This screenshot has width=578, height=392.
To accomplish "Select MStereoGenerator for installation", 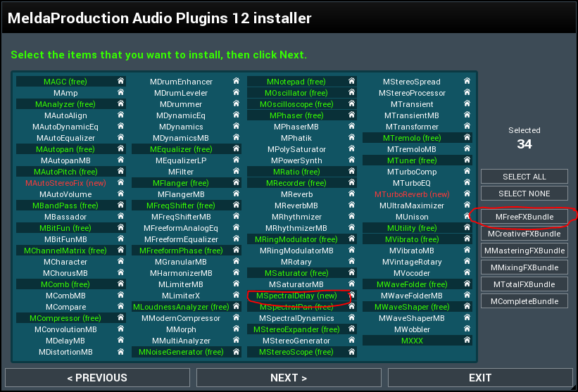I will [x=296, y=341].
